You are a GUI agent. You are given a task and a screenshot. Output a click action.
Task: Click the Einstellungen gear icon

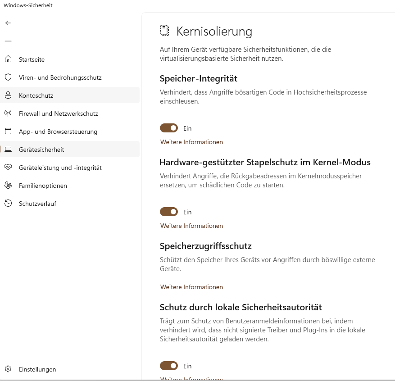pyautogui.click(x=8, y=369)
